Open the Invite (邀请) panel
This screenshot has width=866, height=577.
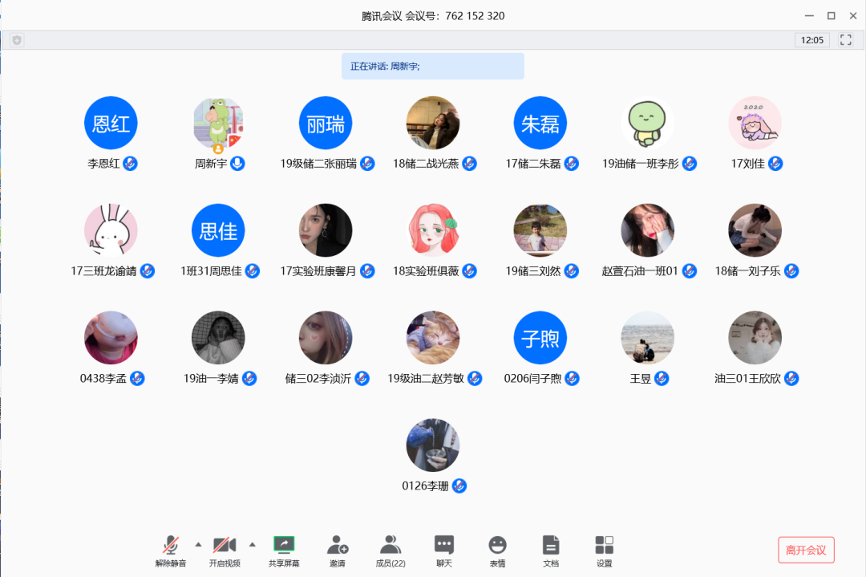(x=338, y=546)
